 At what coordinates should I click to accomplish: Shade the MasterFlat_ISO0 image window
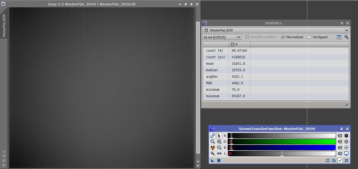click(x=186, y=4)
